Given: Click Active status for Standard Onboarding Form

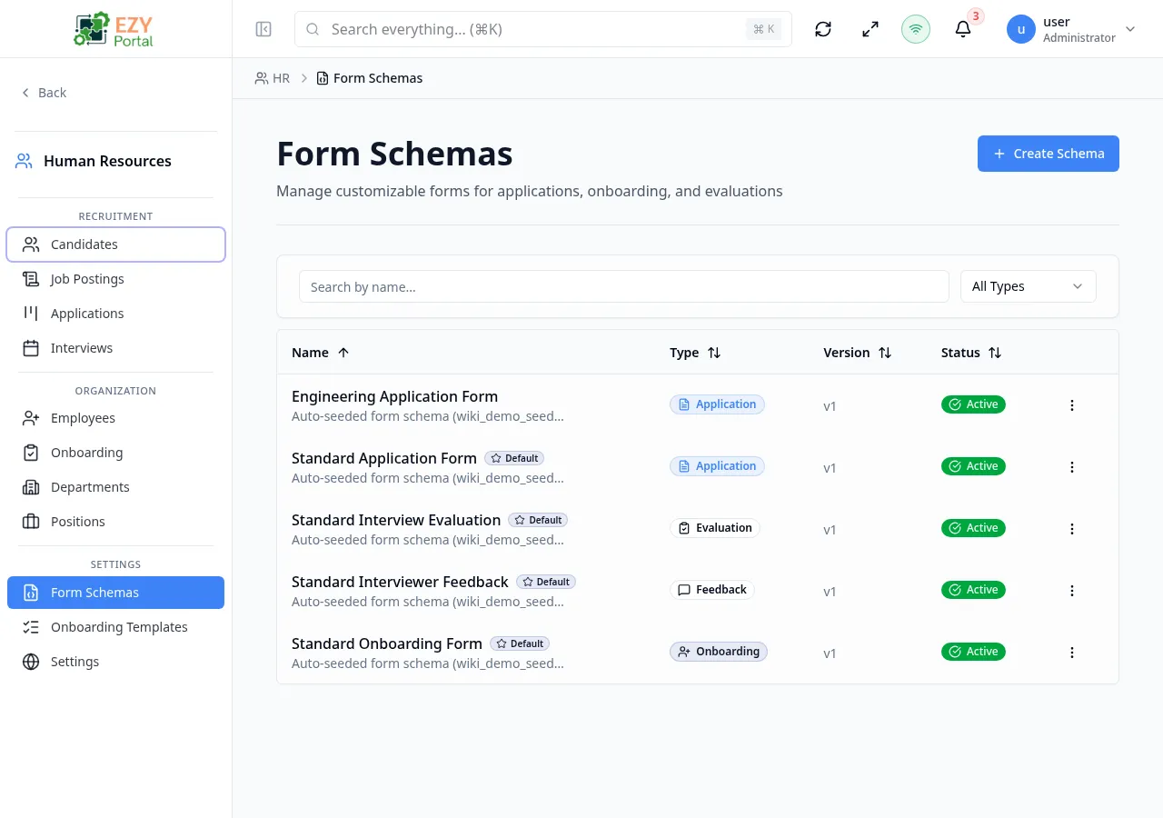Looking at the screenshot, I should tap(973, 652).
